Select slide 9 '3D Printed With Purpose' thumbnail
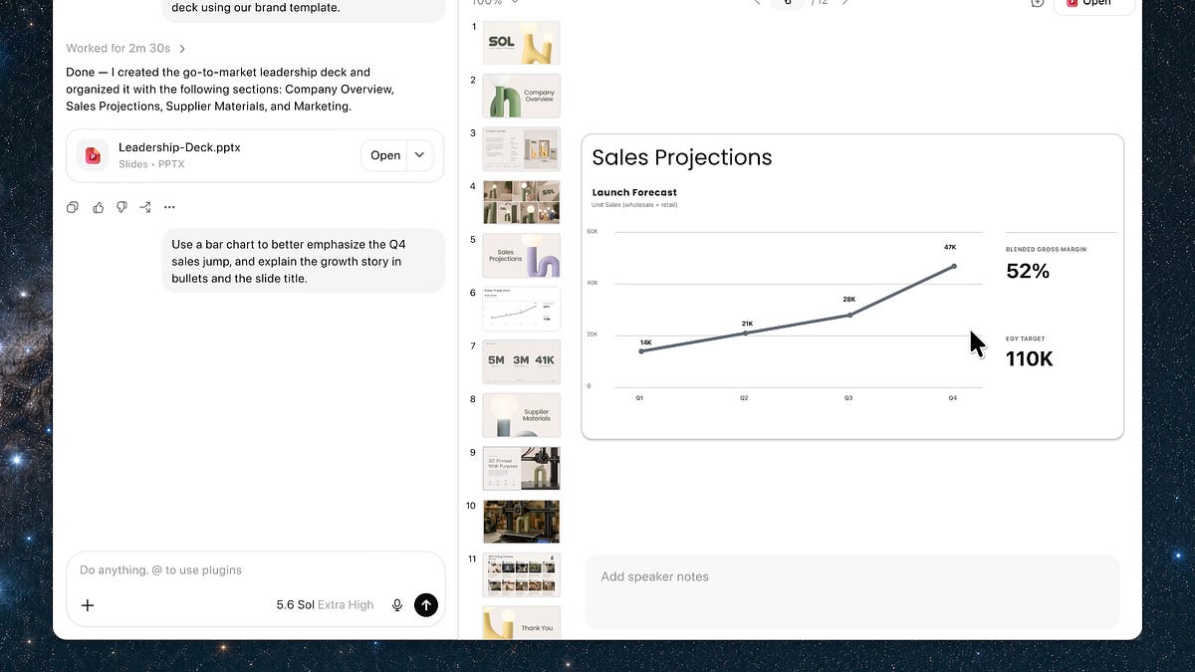 pos(521,468)
